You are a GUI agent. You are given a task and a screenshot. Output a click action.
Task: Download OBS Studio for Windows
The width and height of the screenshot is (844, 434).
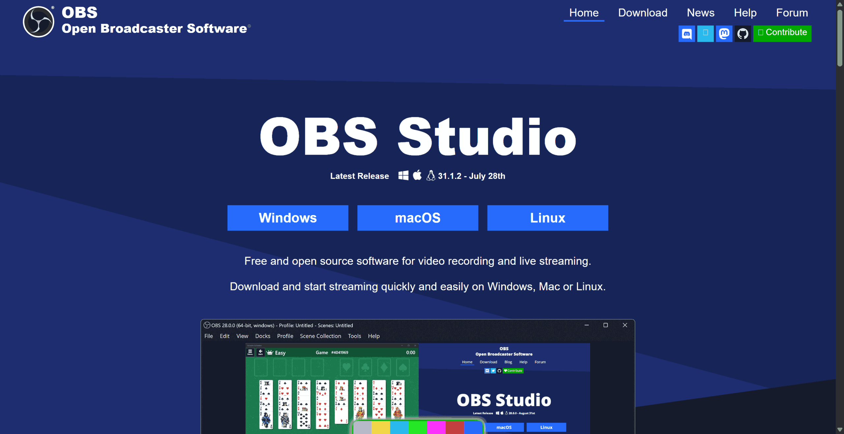click(x=288, y=218)
